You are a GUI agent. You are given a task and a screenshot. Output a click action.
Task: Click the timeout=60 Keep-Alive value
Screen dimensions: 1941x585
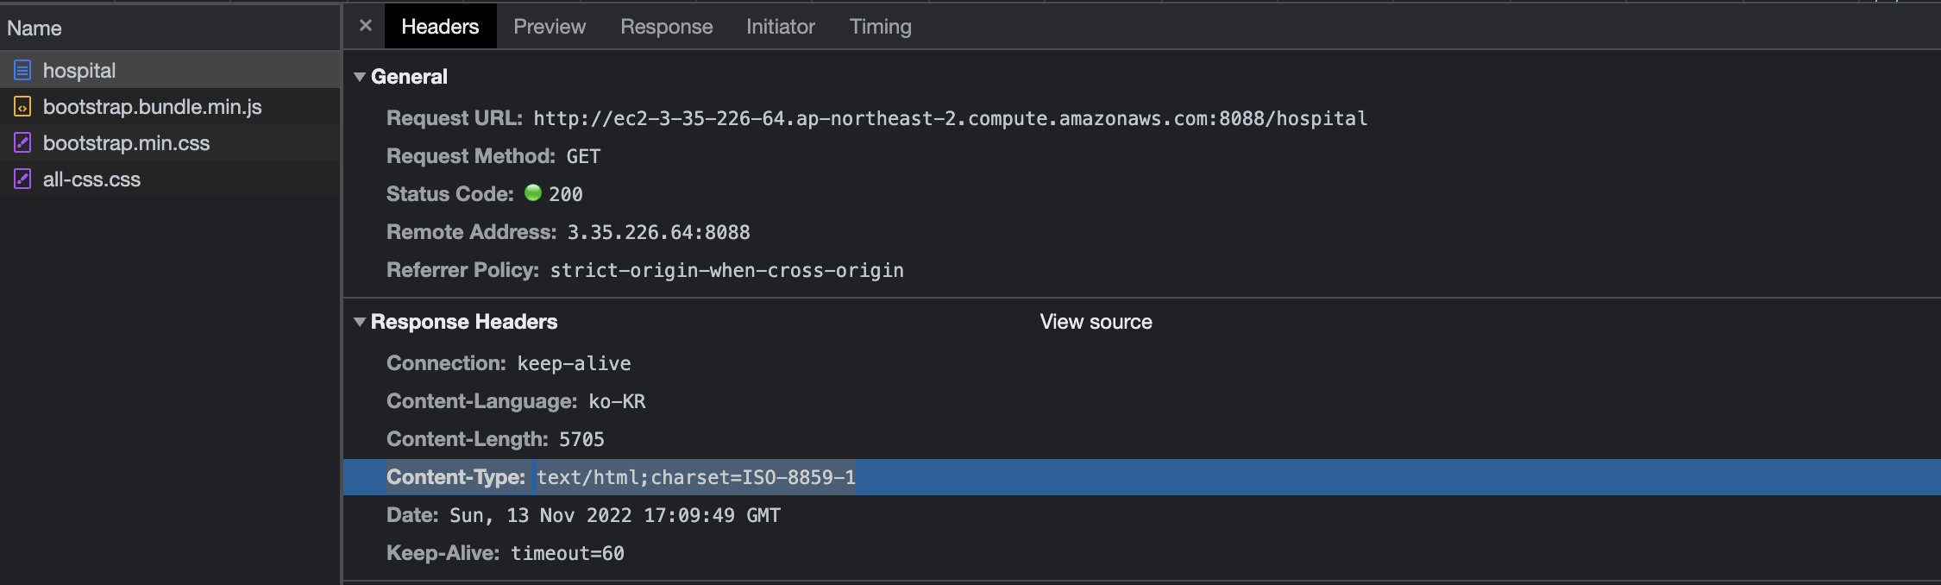pyautogui.click(x=568, y=553)
